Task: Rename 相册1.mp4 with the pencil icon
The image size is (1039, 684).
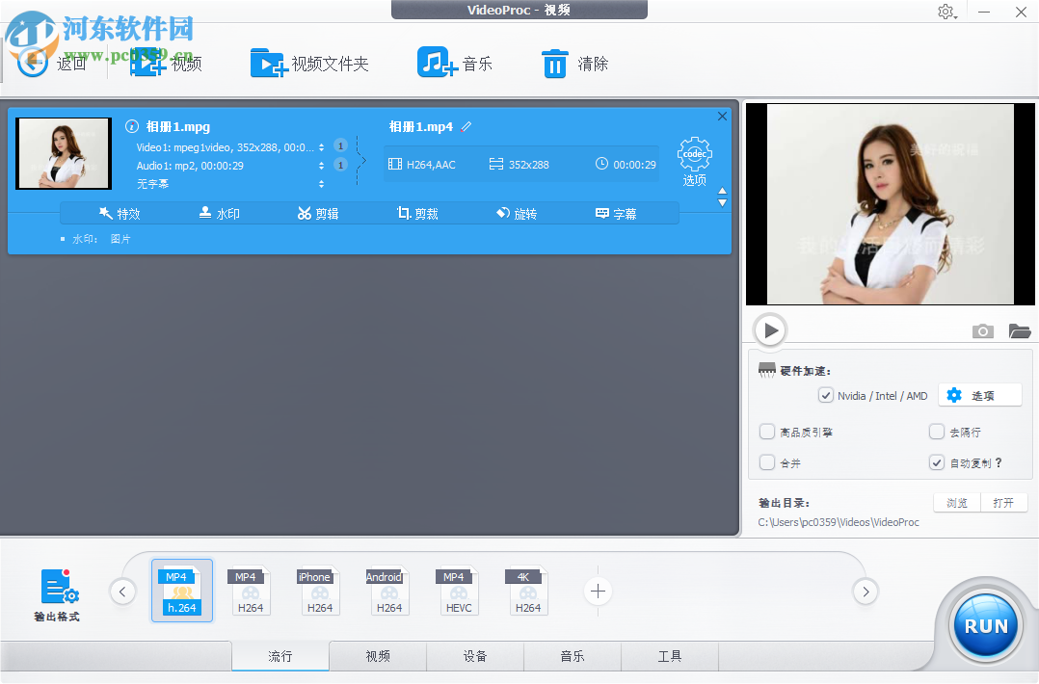Action: 466,126
